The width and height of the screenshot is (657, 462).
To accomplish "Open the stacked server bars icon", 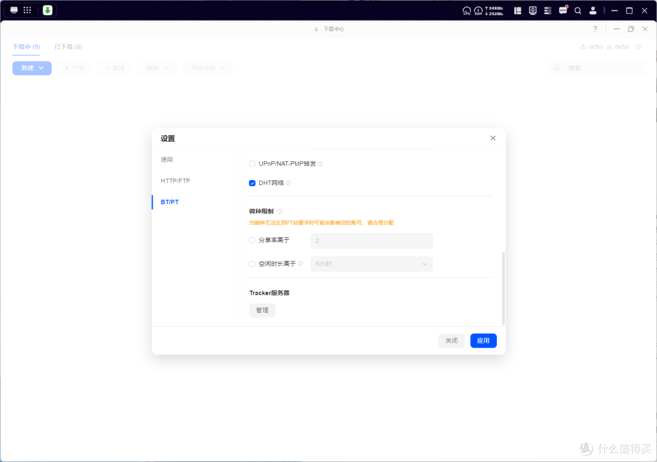I will 547,11.
